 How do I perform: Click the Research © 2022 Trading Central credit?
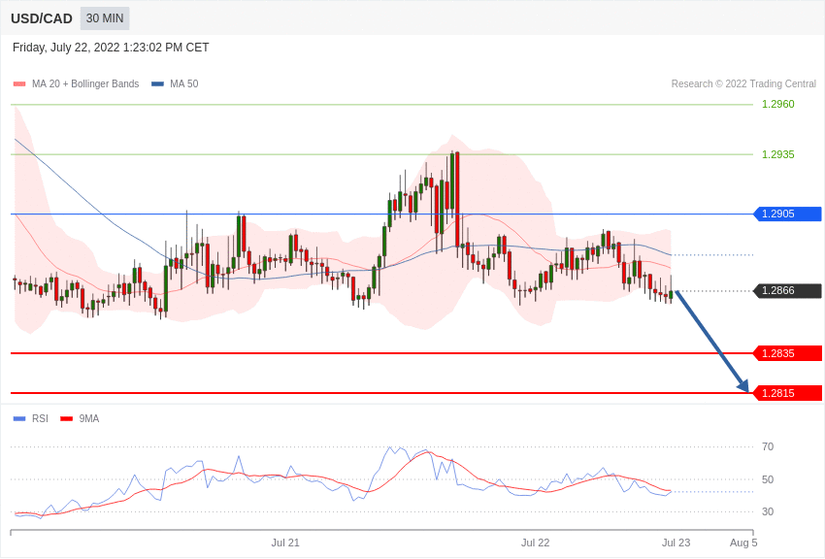pos(743,83)
